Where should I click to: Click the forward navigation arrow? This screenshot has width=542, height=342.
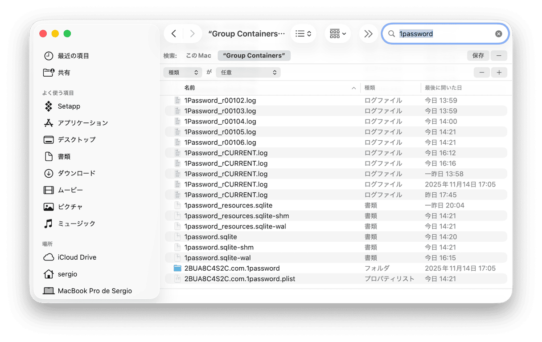point(192,34)
